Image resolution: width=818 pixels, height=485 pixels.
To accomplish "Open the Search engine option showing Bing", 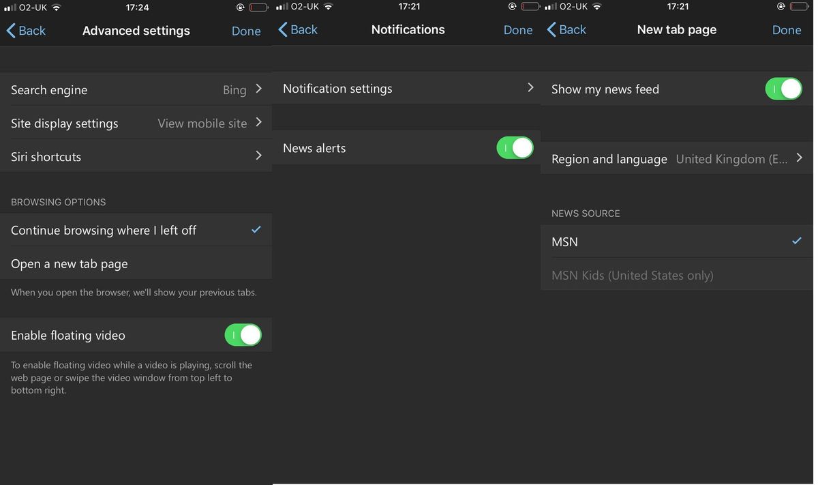I will 136,89.
